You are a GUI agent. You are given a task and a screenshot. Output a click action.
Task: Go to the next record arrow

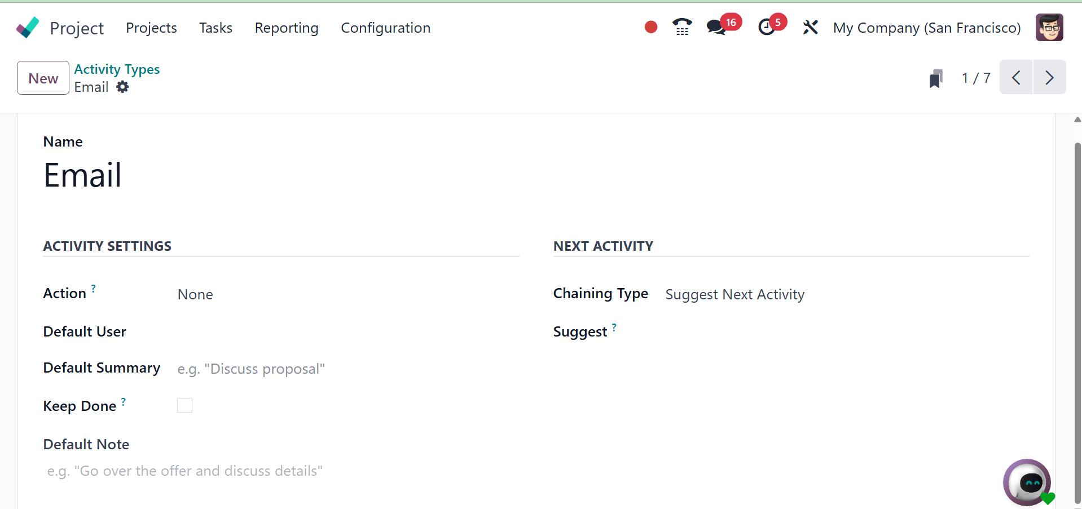[x=1049, y=77]
